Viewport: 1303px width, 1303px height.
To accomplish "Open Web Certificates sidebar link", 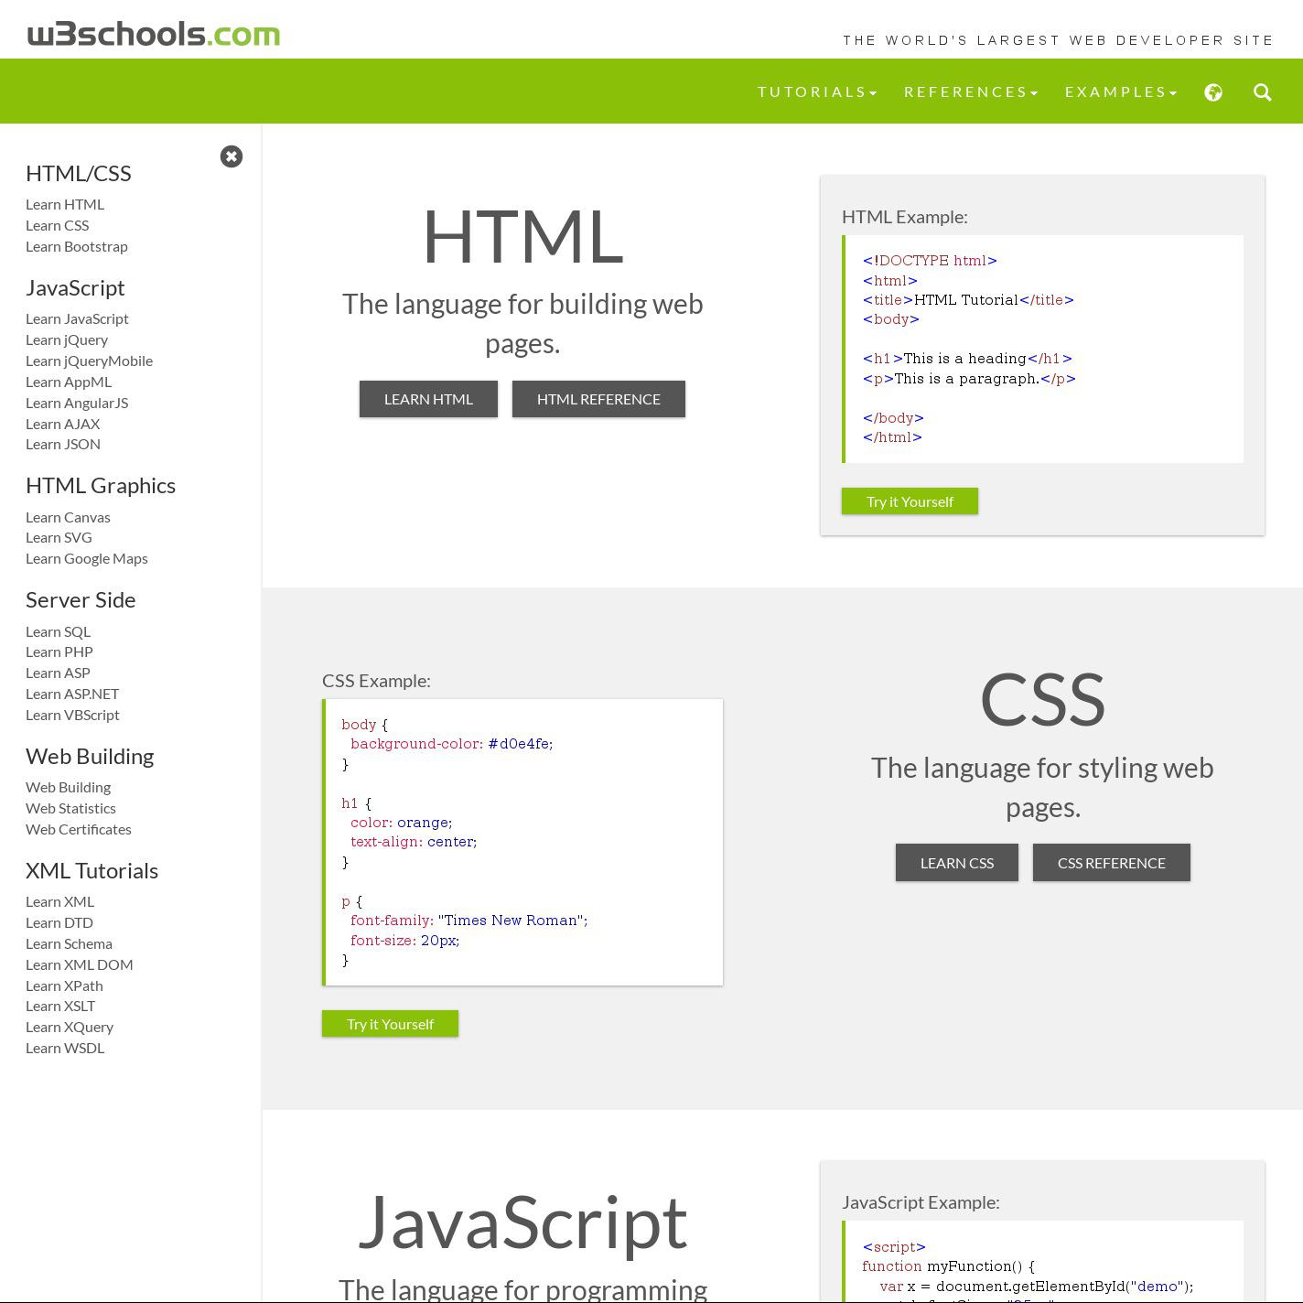I will pos(79,830).
